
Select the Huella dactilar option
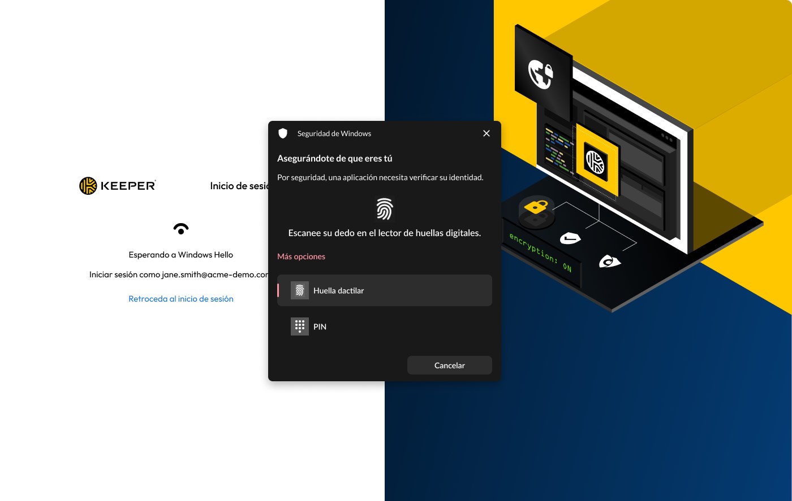point(385,290)
